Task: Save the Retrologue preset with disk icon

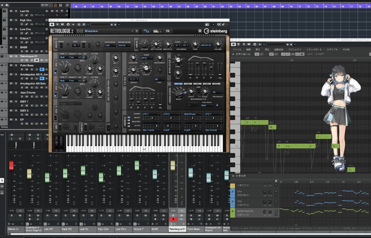Action: 137,31
